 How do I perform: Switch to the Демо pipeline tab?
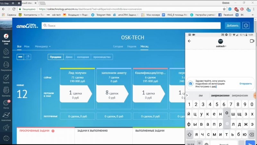[69, 57]
